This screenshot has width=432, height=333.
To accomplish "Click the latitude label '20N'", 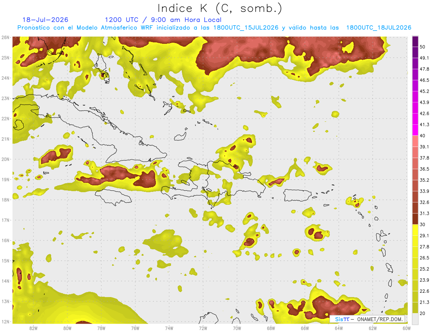I will click(5, 159).
